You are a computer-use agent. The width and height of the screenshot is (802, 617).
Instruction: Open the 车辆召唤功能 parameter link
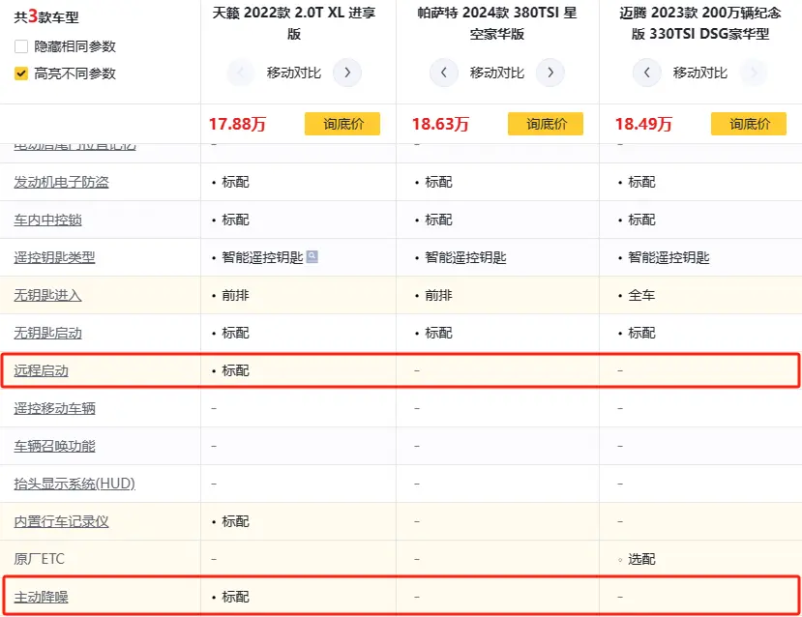tap(54, 446)
